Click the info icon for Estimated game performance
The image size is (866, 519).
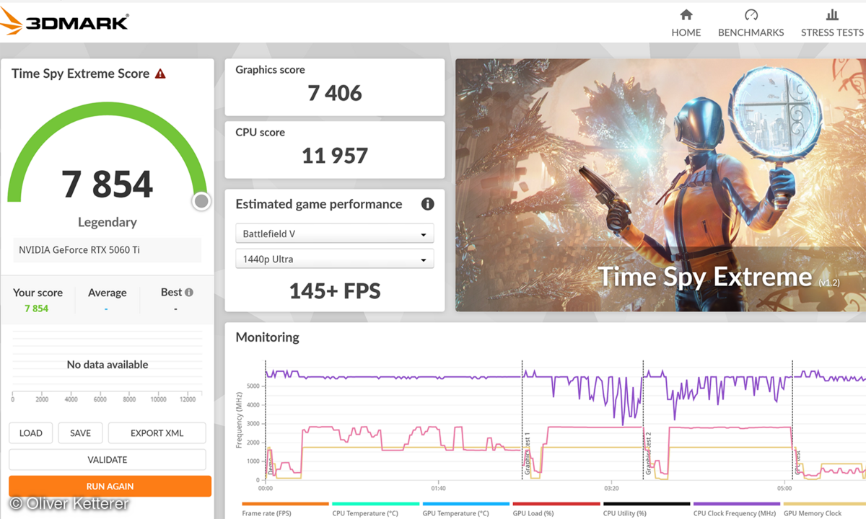pyautogui.click(x=427, y=204)
